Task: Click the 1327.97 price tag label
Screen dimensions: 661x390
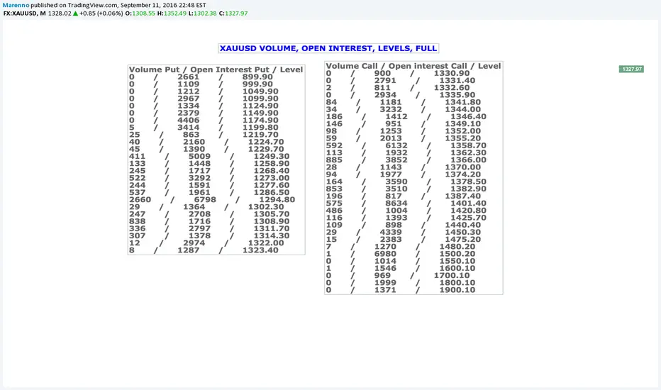Action: (631, 69)
